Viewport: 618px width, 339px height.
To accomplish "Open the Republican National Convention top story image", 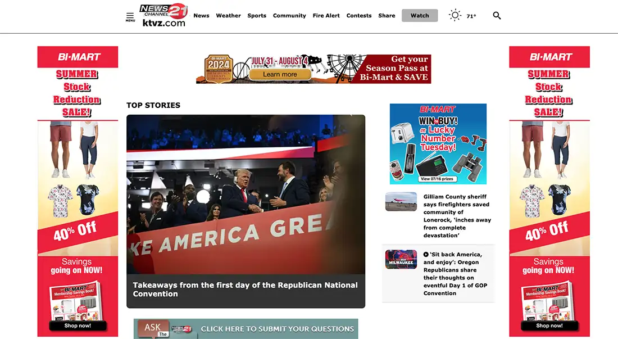I will coord(246,195).
